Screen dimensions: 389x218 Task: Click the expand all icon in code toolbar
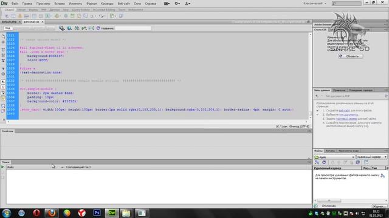click(3, 61)
